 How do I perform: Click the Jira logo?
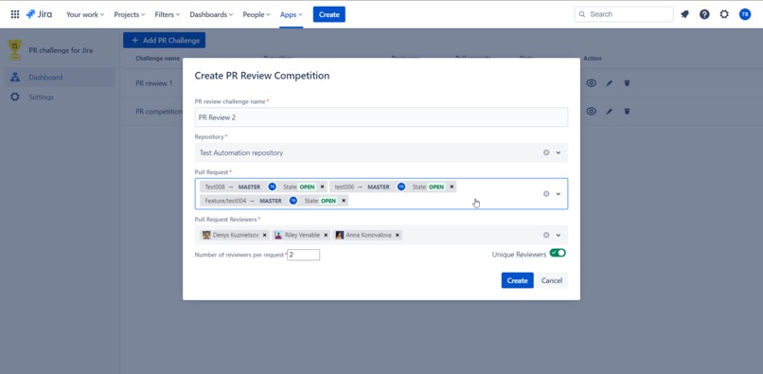pyautogui.click(x=39, y=14)
